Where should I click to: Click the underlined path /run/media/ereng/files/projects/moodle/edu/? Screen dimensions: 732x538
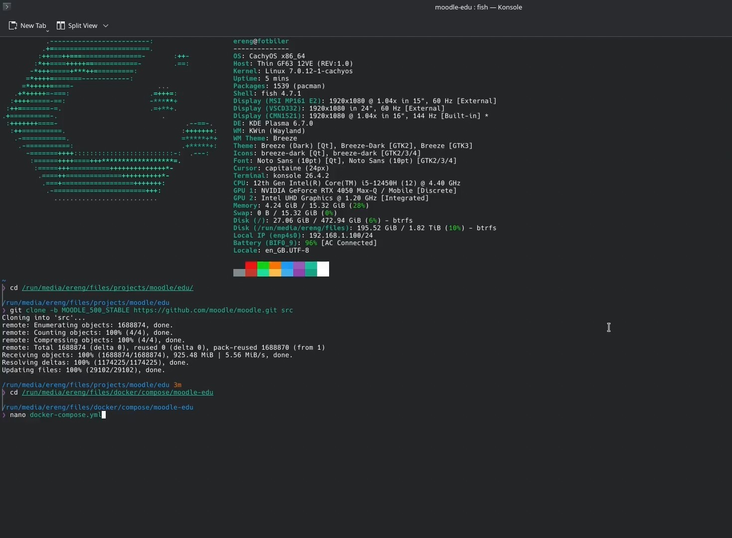click(108, 287)
